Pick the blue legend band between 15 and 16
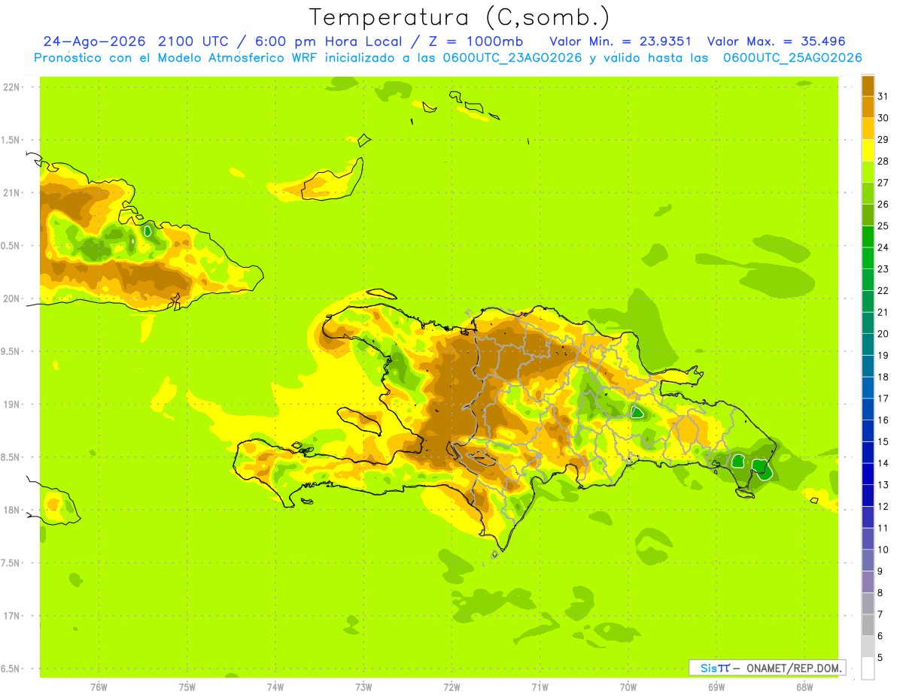This screenshot has height=697, width=903. point(868,430)
